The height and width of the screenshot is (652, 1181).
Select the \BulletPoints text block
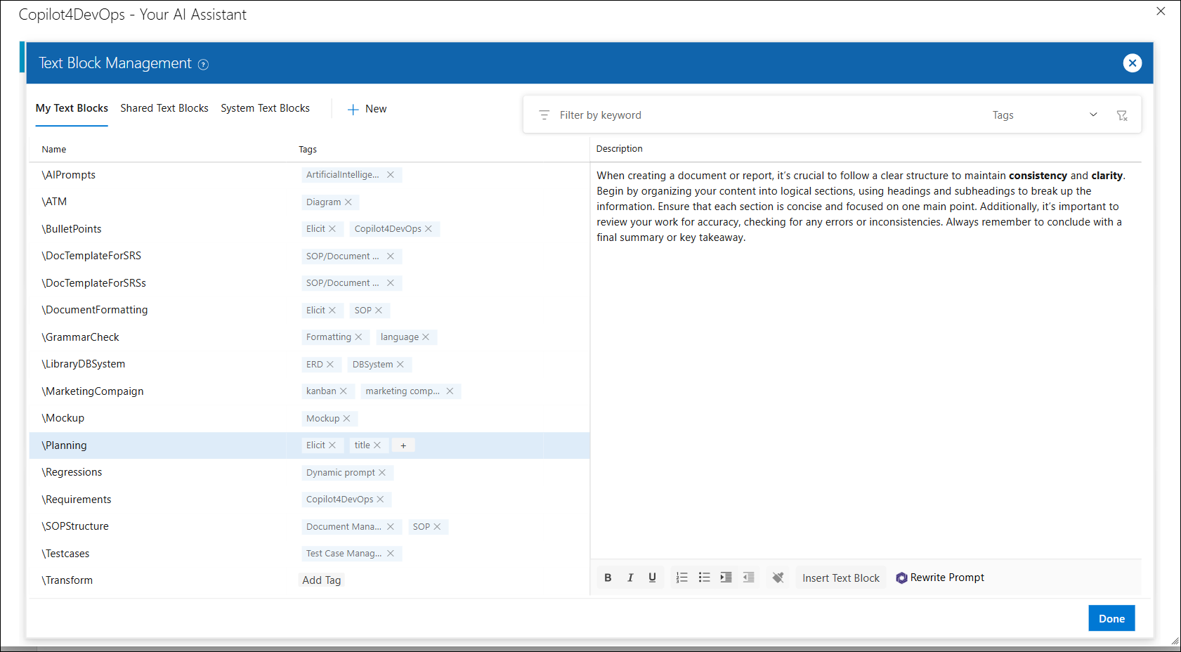tap(72, 229)
